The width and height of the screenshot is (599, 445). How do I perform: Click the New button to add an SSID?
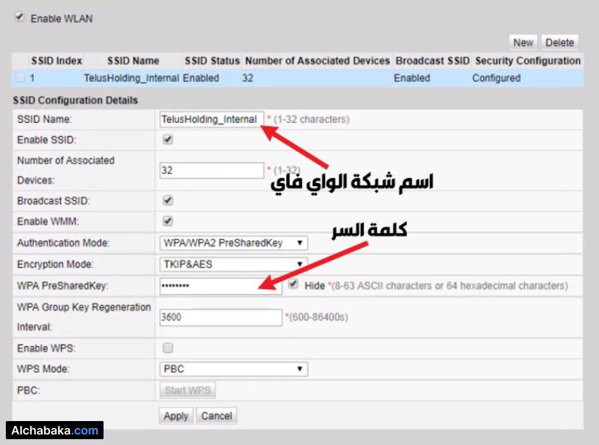[x=522, y=42]
